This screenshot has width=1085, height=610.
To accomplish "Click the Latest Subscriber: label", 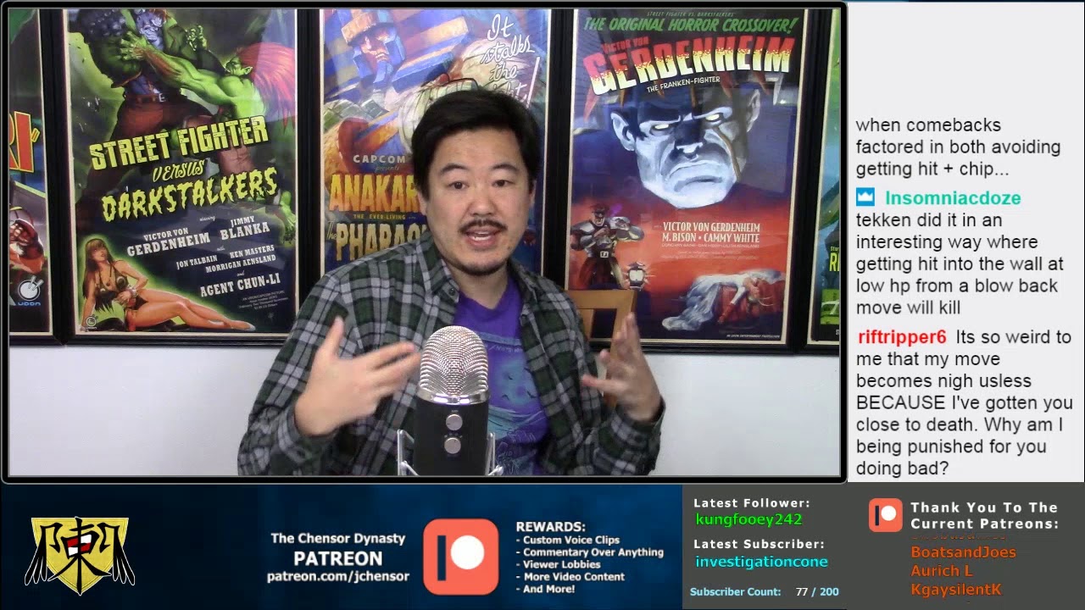I will [x=759, y=544].
